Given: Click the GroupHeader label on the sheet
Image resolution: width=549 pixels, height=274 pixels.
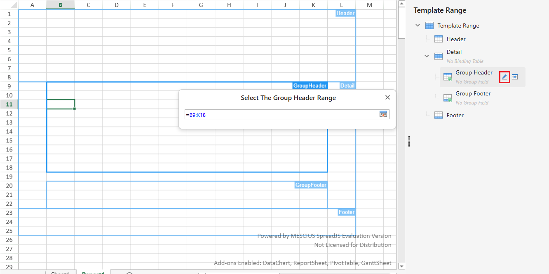Looking at the screenshot, I should click(x=310, y=86).
